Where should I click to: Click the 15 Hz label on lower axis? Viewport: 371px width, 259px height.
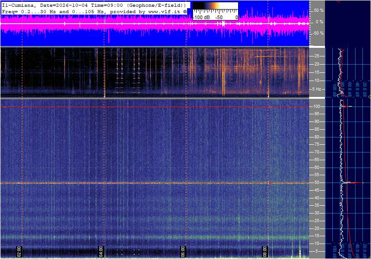tap(316, 236)
